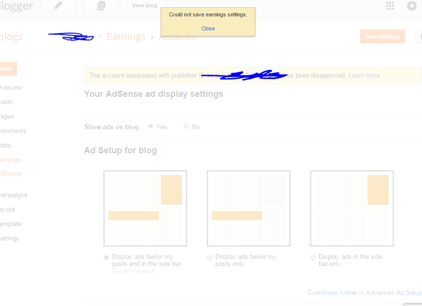Viewport: 422px width, 306px height.
Task: Open Settings in the sidebar
Action: coord(10,239)
